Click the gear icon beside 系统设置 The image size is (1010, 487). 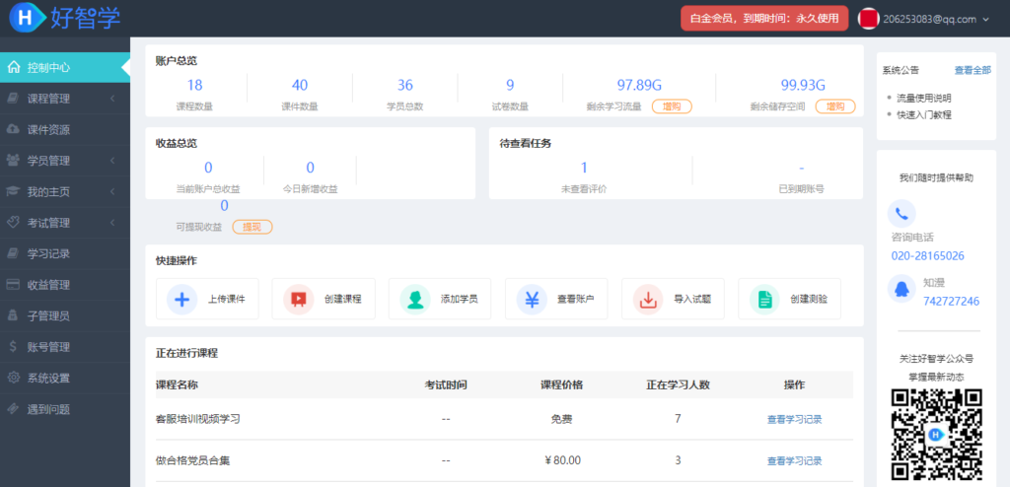coord(12,378)
